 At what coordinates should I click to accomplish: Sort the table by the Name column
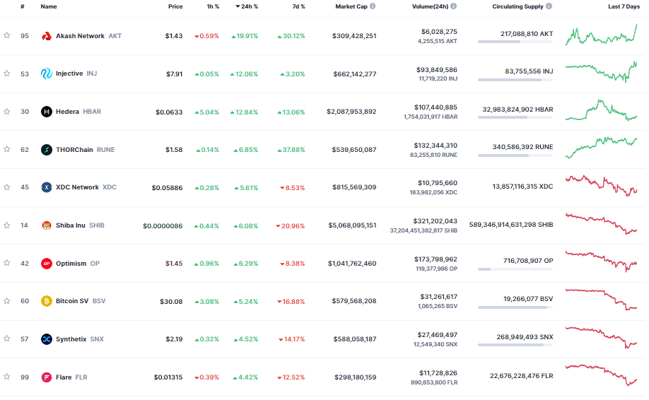[x=49, y=6]
